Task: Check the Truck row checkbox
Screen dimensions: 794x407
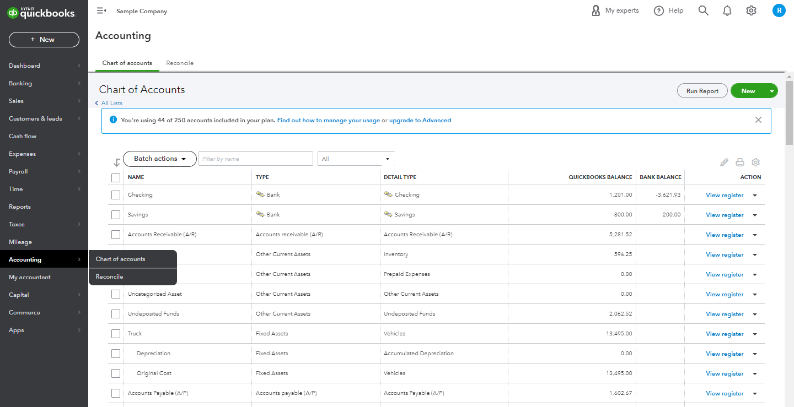Action: (115, 334)
